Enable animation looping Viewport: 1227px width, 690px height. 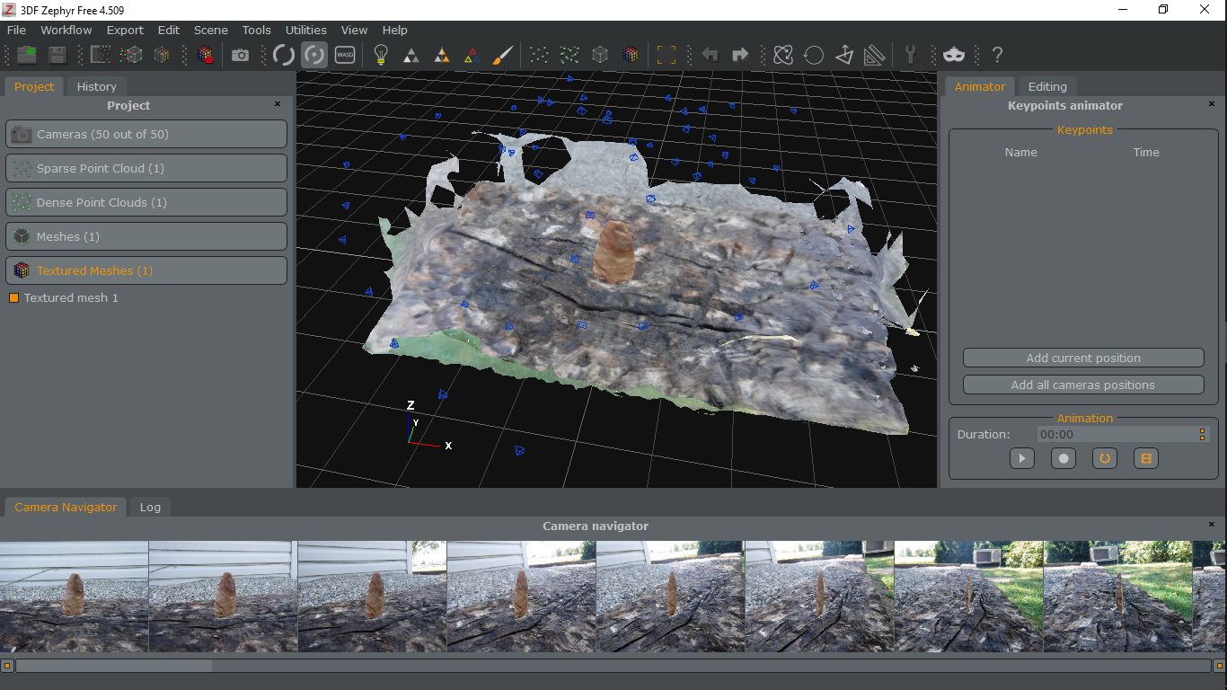[x=1104, y=458]
